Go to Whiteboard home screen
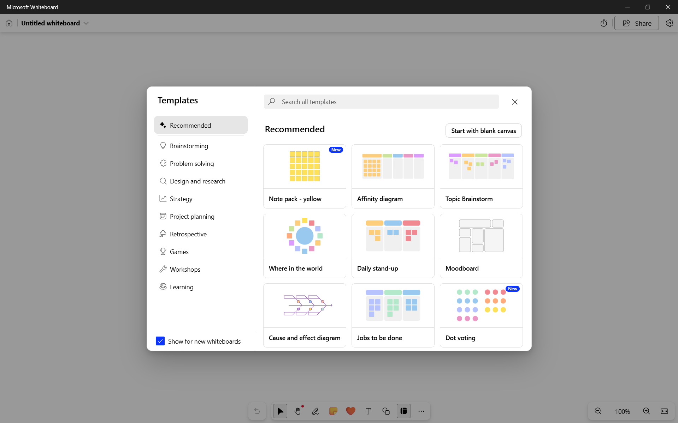678x423 pixels. click(x=9, y=23)
